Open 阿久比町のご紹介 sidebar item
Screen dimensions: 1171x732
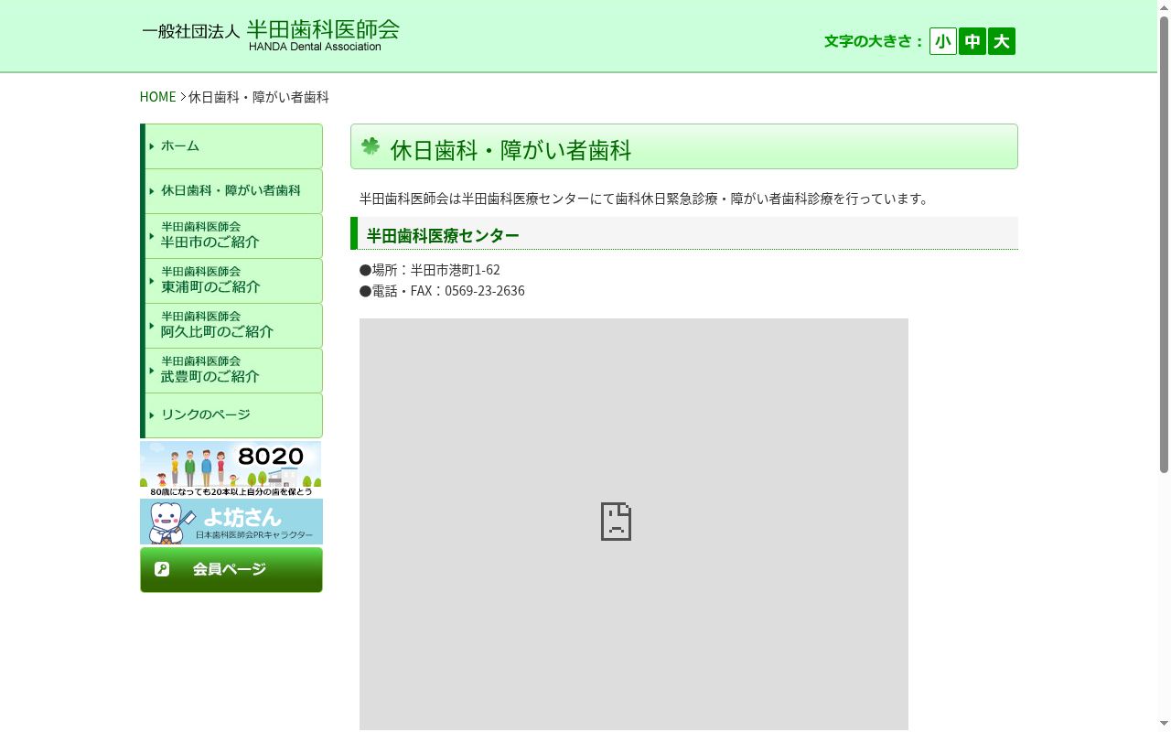point(231,326)
